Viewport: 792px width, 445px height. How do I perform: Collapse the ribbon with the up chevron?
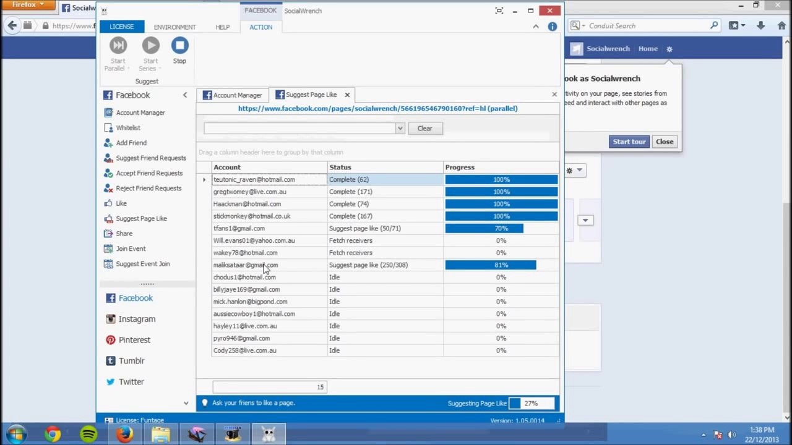(x=536, y=27)
